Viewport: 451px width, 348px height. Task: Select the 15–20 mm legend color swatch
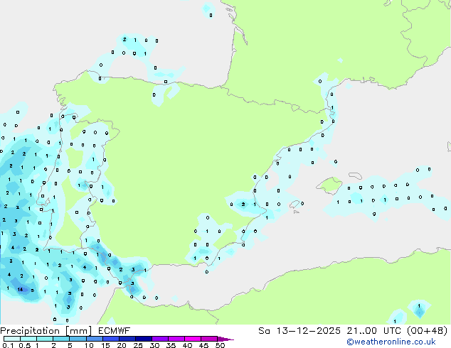(x=110, y=339)
